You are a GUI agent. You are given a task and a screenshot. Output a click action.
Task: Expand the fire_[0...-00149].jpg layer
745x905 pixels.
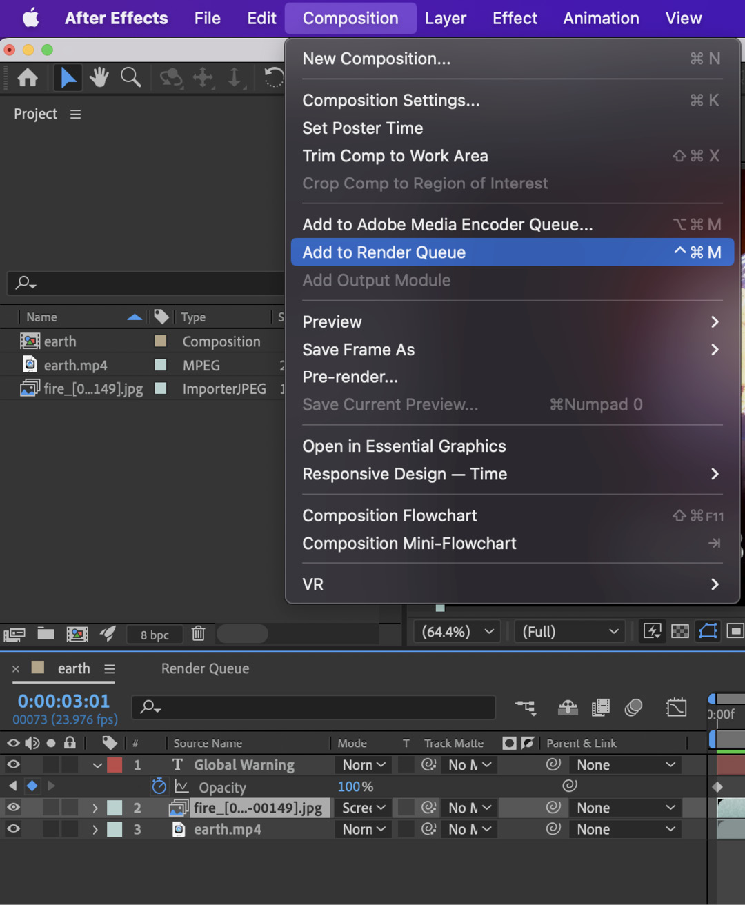[x=95, y=808]
